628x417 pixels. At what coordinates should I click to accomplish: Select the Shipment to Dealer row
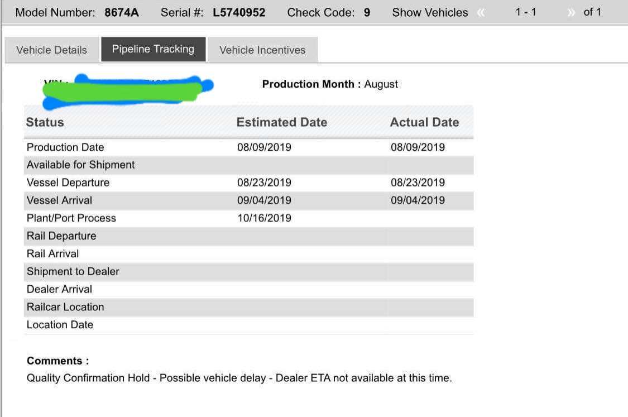(x=249, y=272)
